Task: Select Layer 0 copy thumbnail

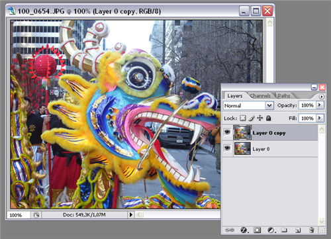Action: coord(242,132)
